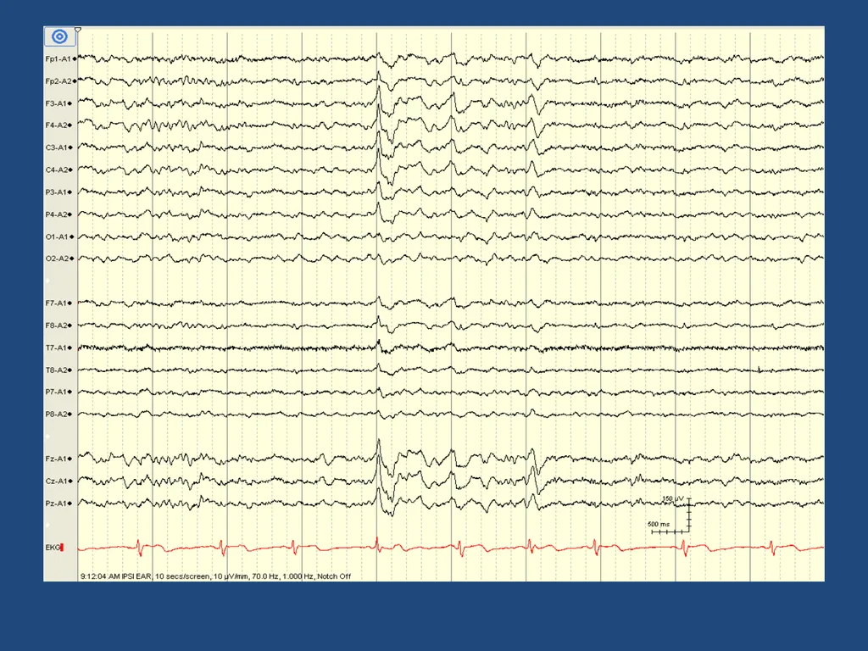The height and width of the screenshot is (651, 868).
Task: Click the small triangle marker above the trace
Action: (x=78, y=30)
